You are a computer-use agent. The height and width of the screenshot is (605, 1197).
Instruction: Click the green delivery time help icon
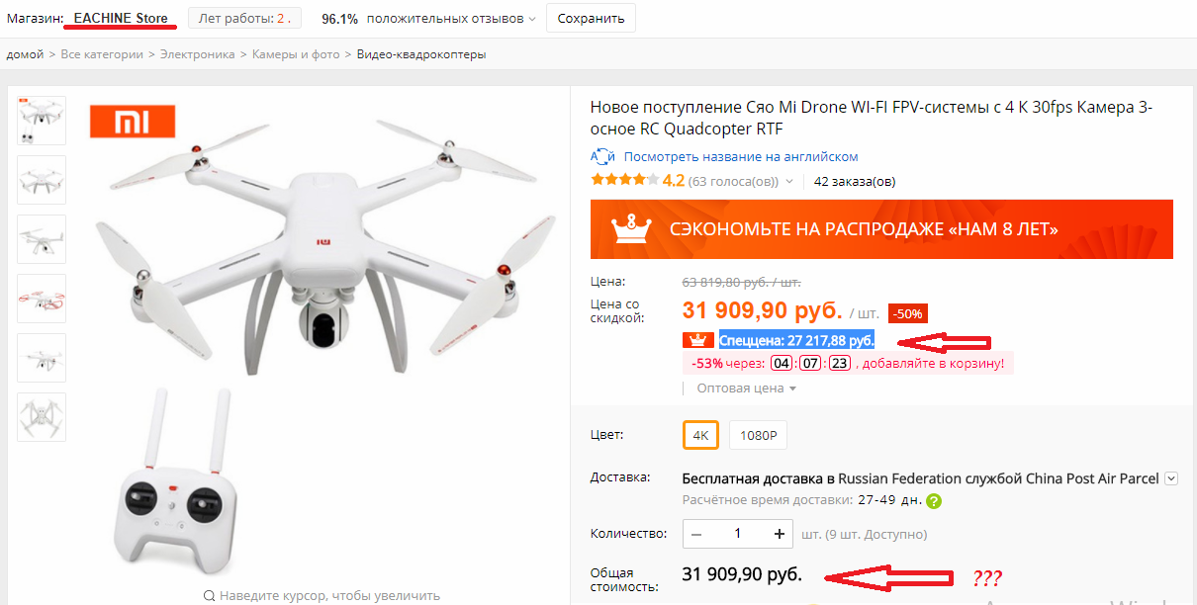click(x=934, y=501)
